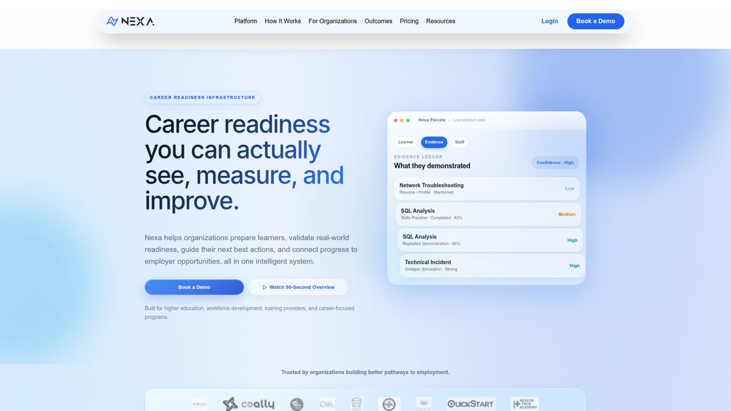
Task: Click the Health Tech Academy logo
Action: tap(524, 404)
